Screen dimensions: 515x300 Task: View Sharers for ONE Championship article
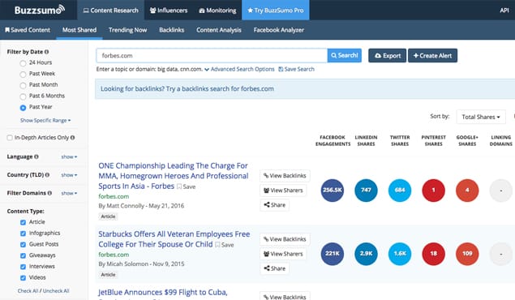tap(283, 191)
